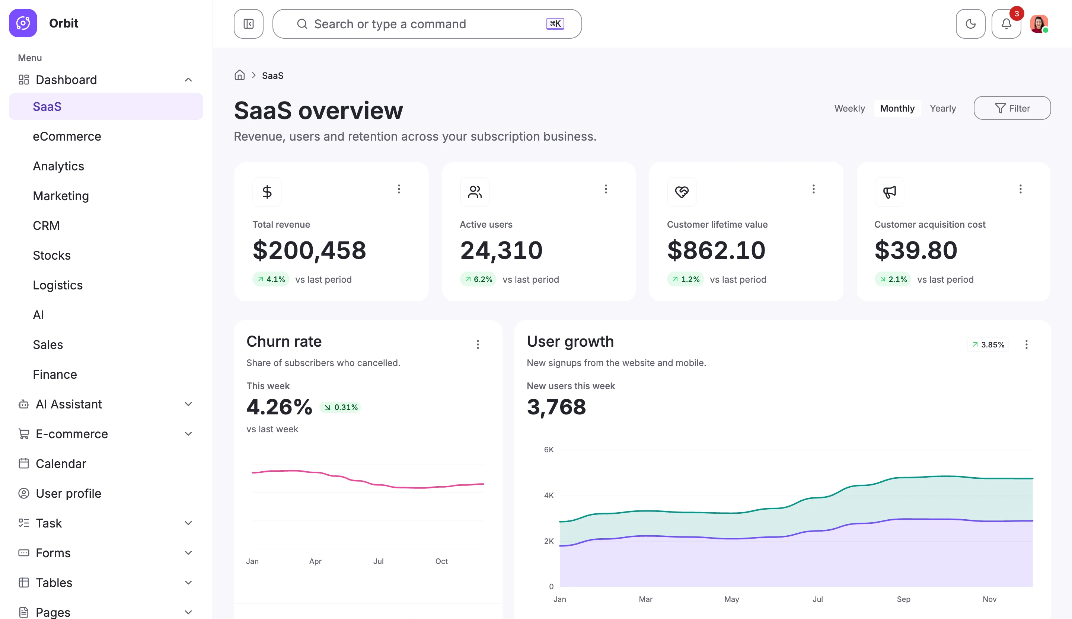The image size is (1072, 619).
Task: Click the 3.85% growth badge
Action: tap(988, 344)
